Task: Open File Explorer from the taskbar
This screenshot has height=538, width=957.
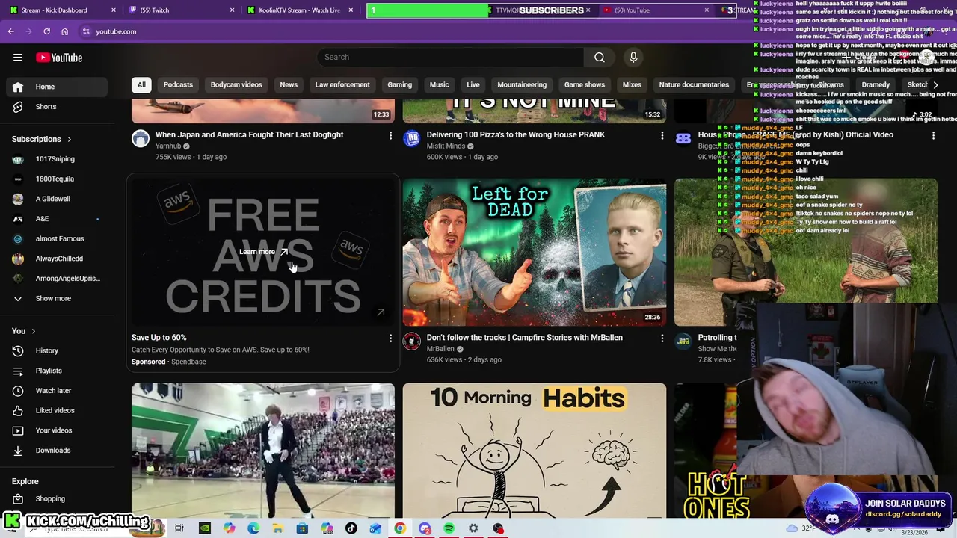Action: [x=277, y=528]
